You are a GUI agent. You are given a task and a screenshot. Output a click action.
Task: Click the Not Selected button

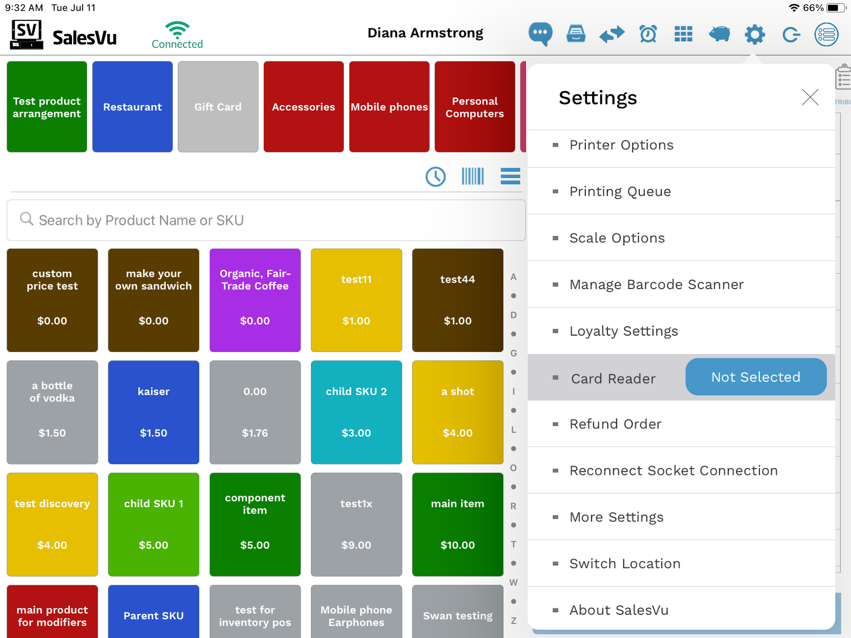pos(756,377)
